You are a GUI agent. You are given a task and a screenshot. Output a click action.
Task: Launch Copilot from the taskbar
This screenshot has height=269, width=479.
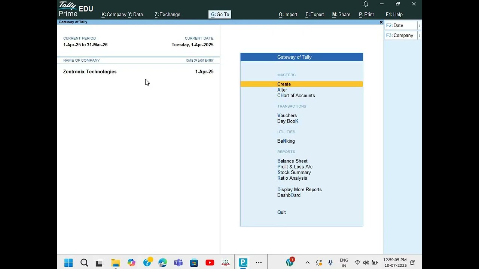pos(131,263)
